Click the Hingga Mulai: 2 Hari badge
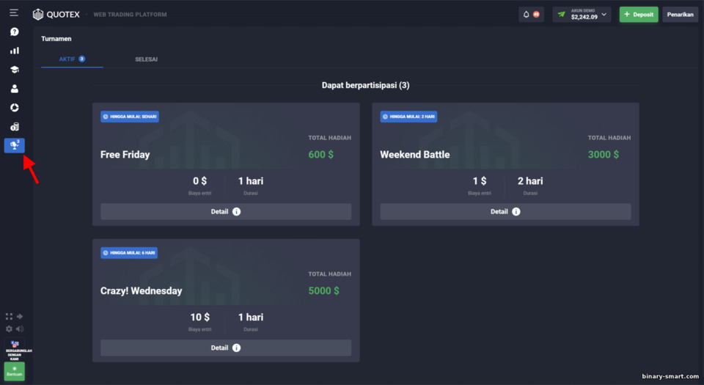Viewport: 704px width, 385px height. click(408, 117)
